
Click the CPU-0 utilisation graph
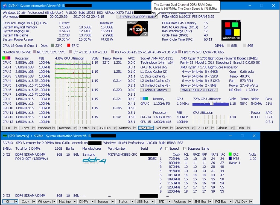click(x=73, y=62)
